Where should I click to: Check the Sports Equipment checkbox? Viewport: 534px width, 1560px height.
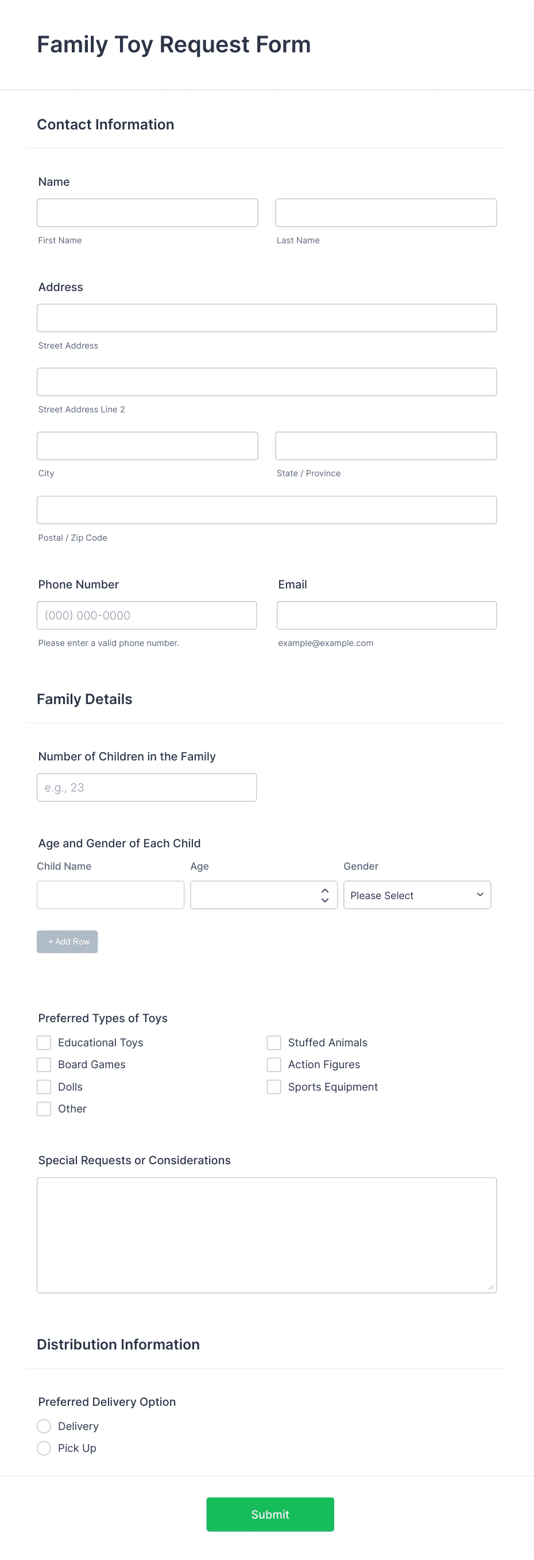click(x=273, y=1087)
